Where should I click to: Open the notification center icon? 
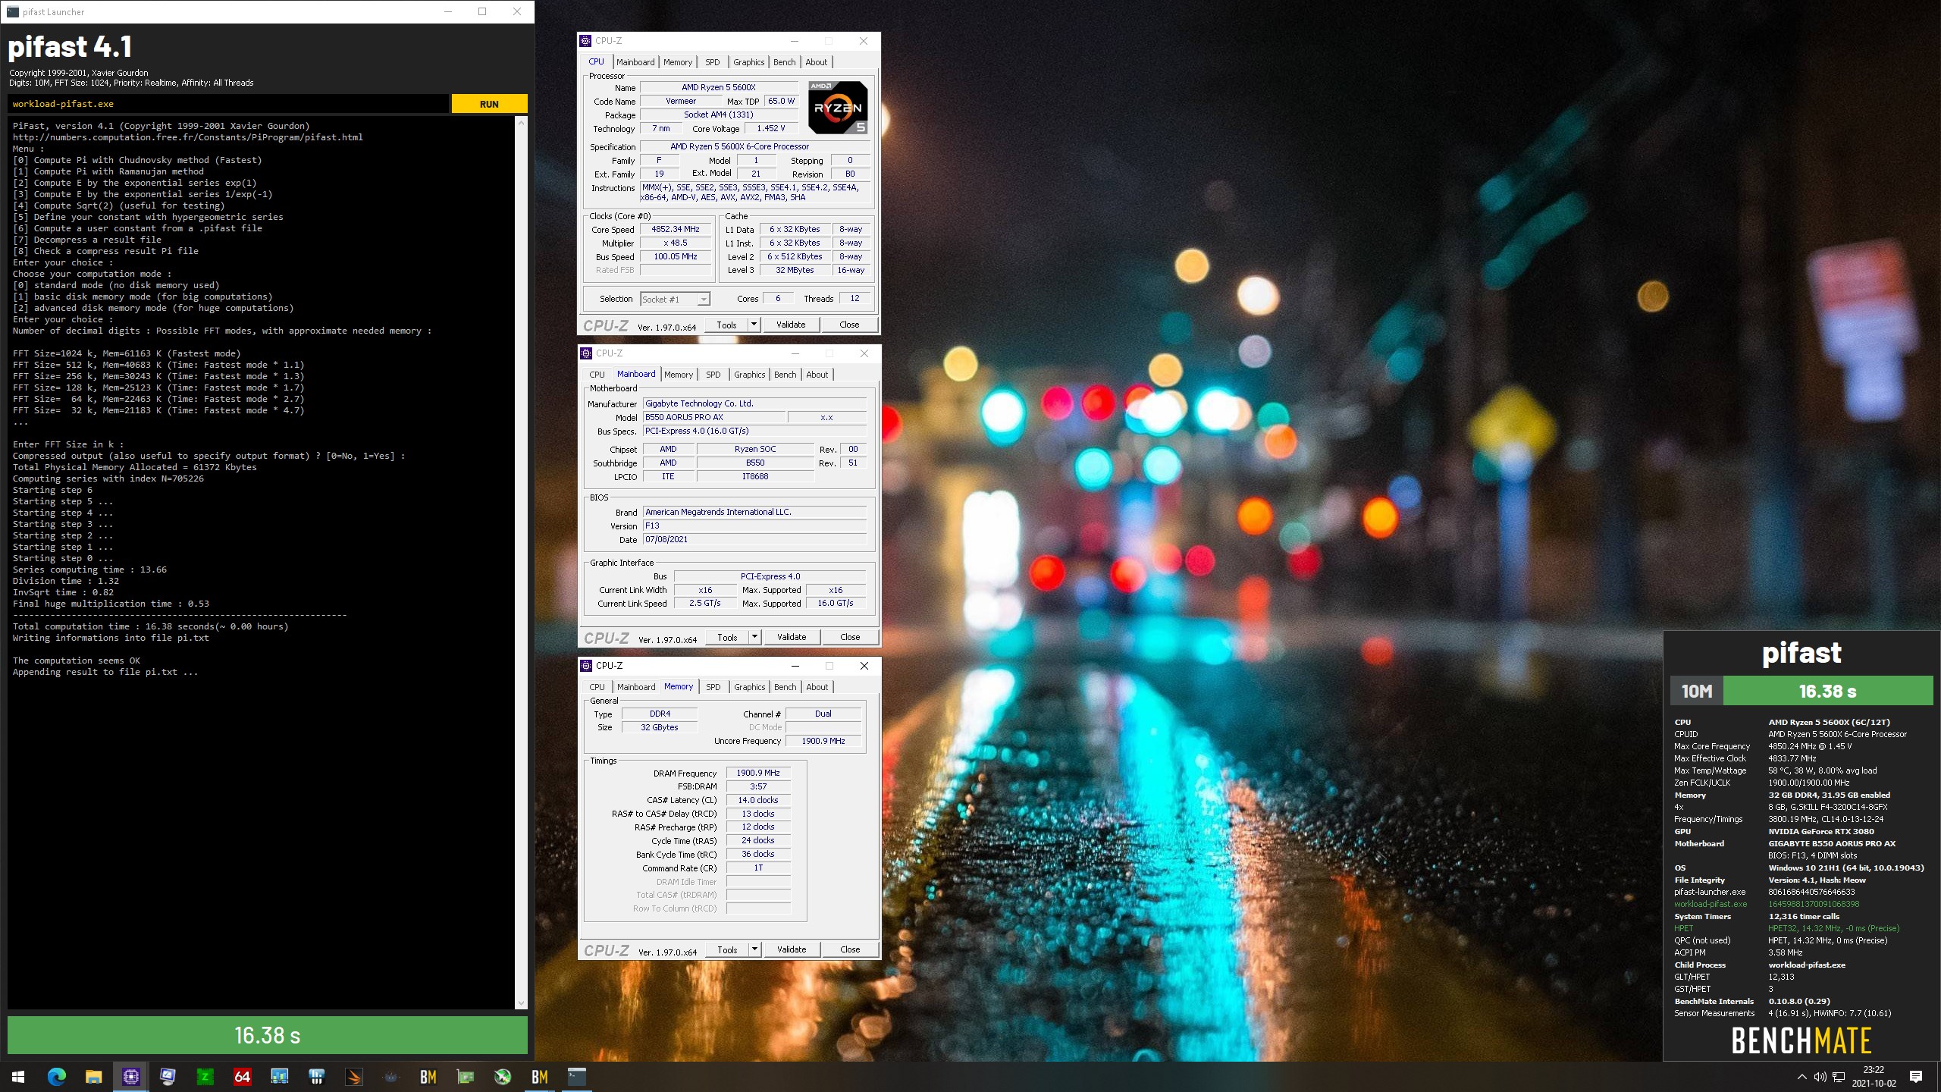coord(1916,1077)
